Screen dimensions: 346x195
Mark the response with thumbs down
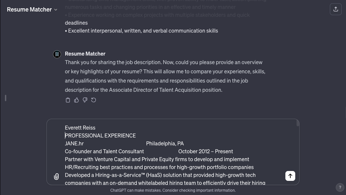(x=85, y=100)
